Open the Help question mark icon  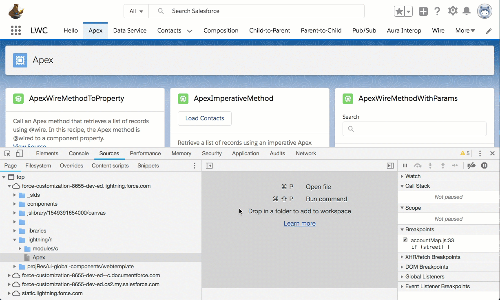point(437,11)
